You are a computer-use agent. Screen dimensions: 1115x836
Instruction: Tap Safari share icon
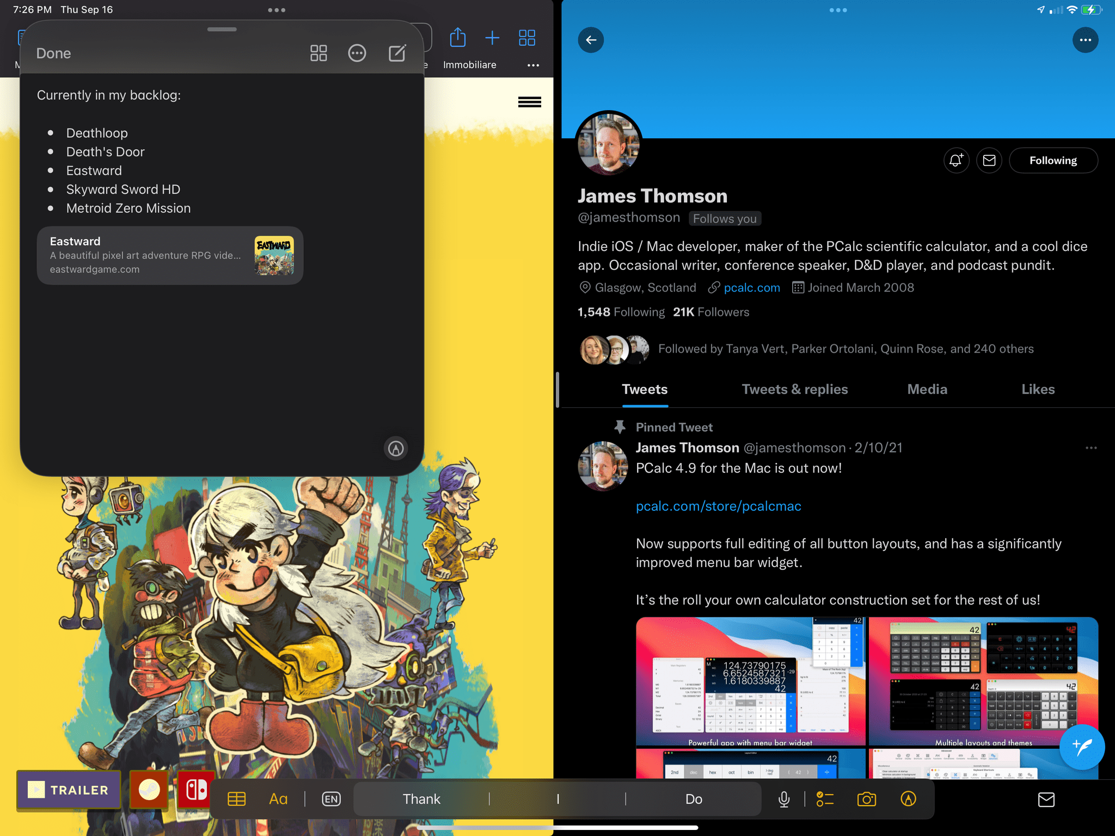(x=458, y=38)
